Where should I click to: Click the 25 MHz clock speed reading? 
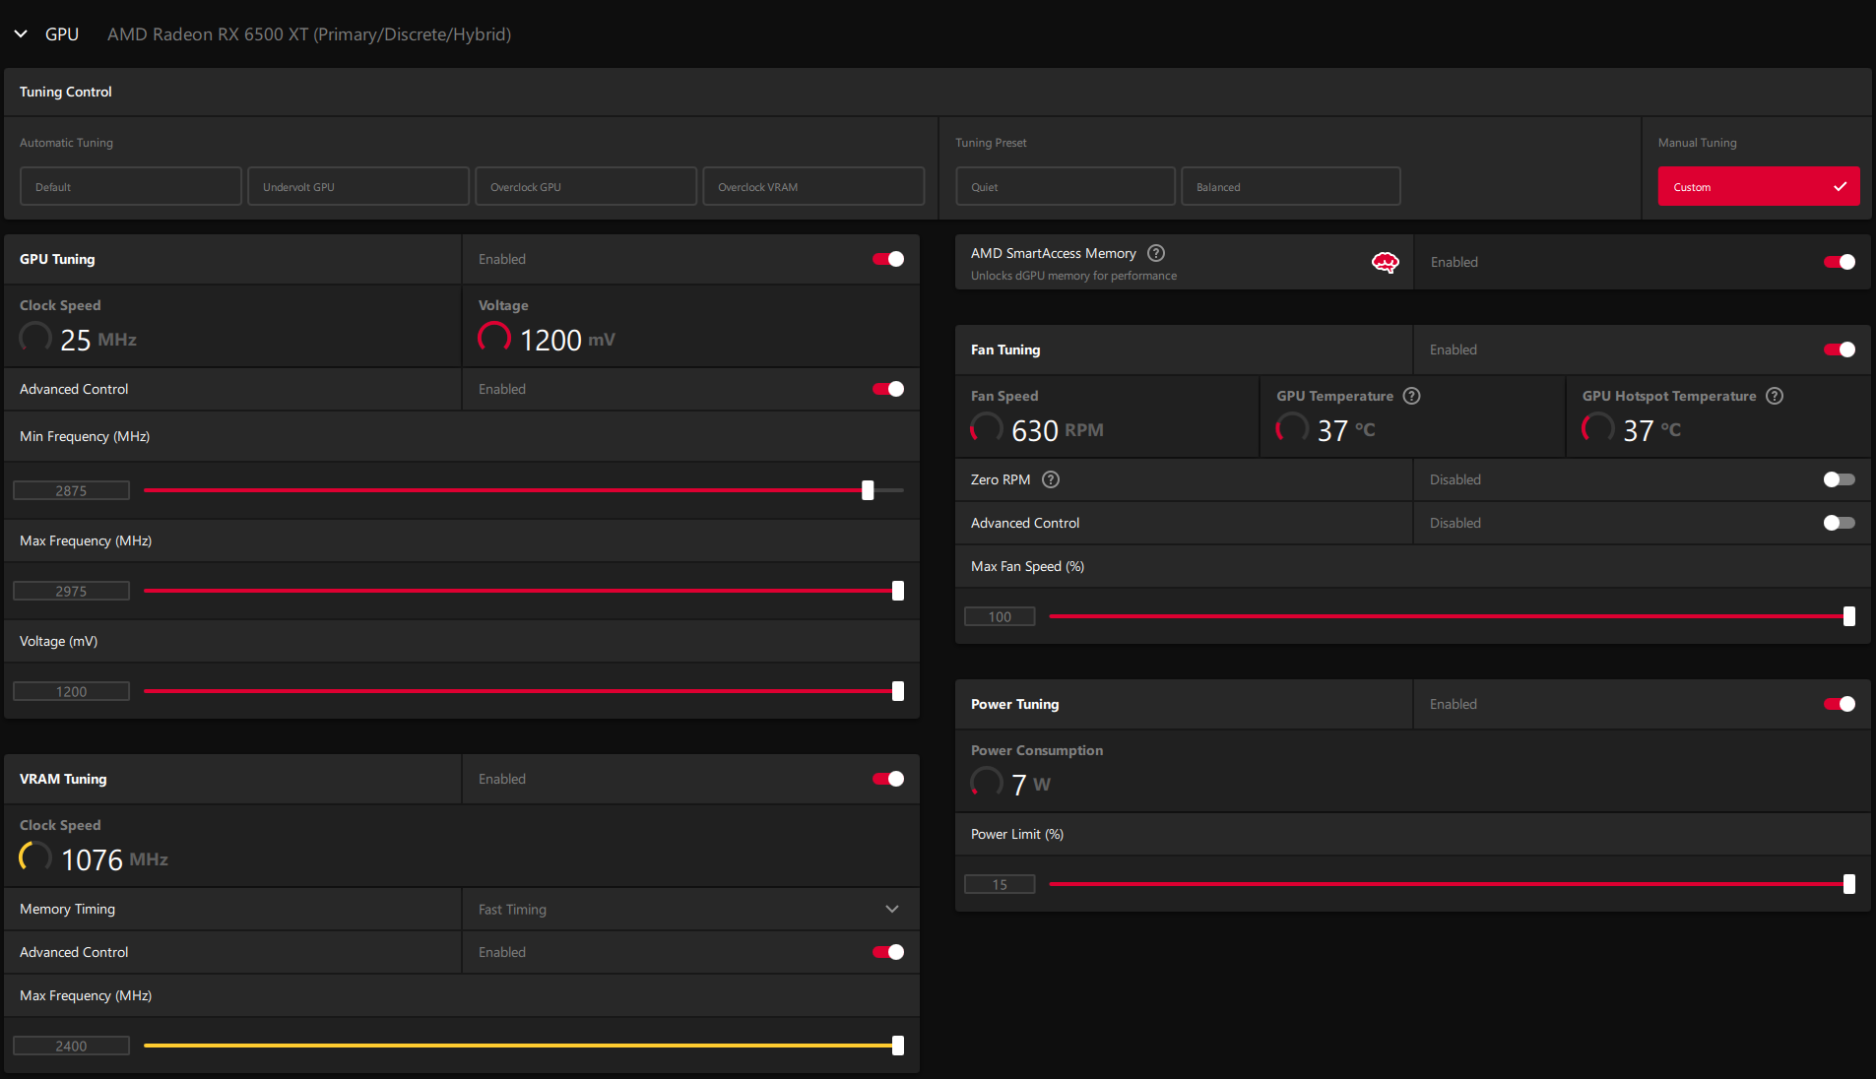[x=98, y=340]
